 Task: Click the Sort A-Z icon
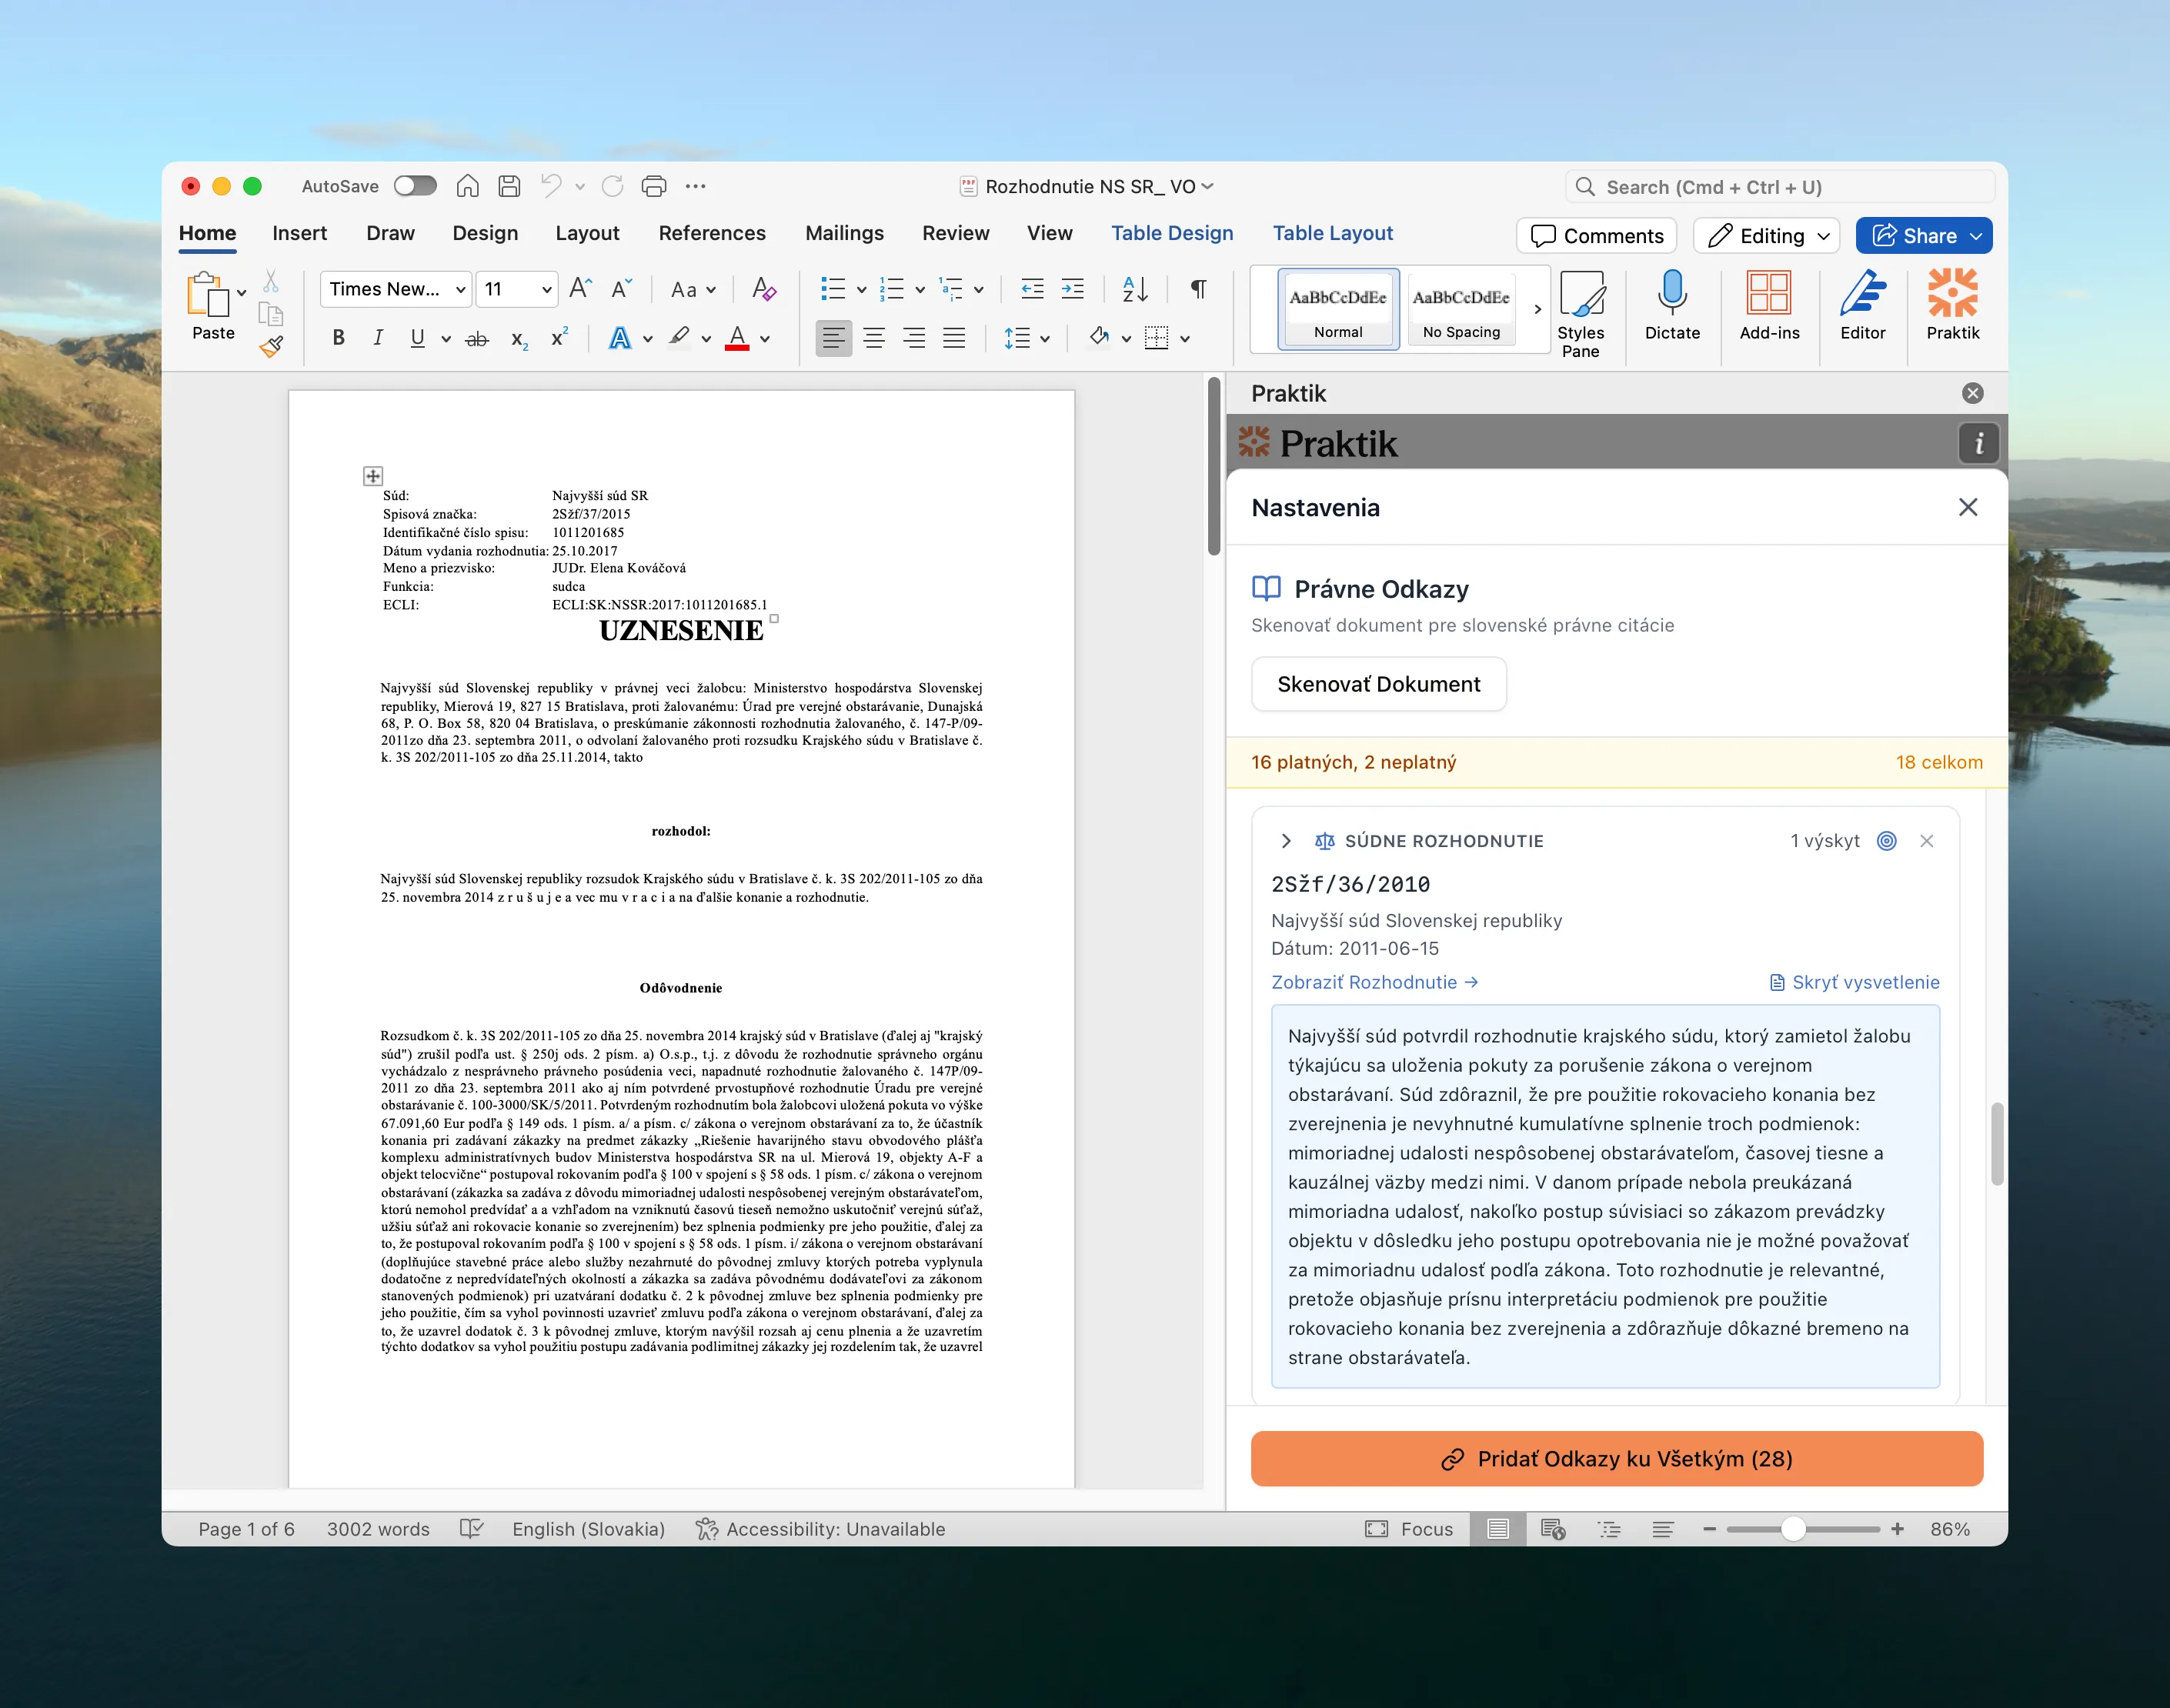(x=1135, y=289)
